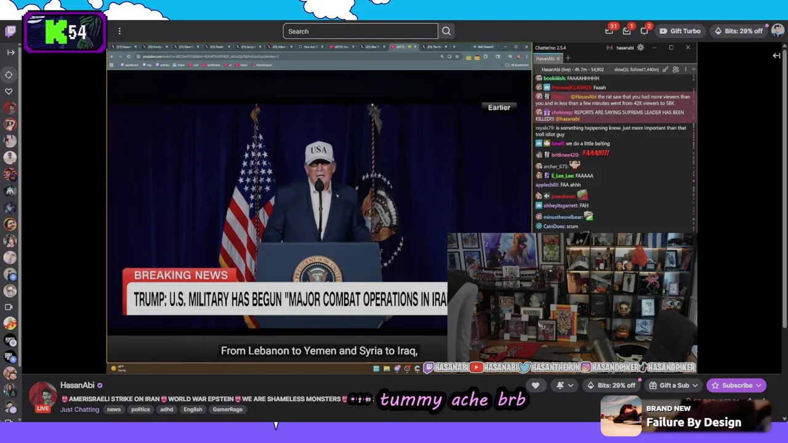Screen dimensions: 788x443
Task: Click the E_Lee_Lee username in chat
Action: pyautogui.click(x=563, y=176)
